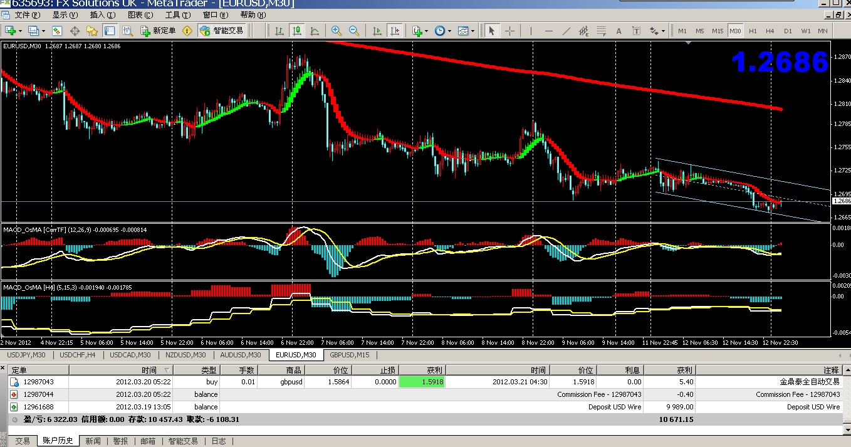Click the zoom out magnifier icon
851x447 pixels.
(354, 31)
